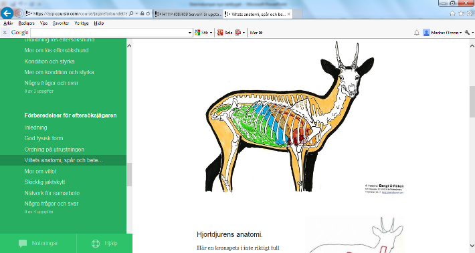Click inside the Google toolbar search field
This screenshot has width=475, height=253.
(109, 33)
